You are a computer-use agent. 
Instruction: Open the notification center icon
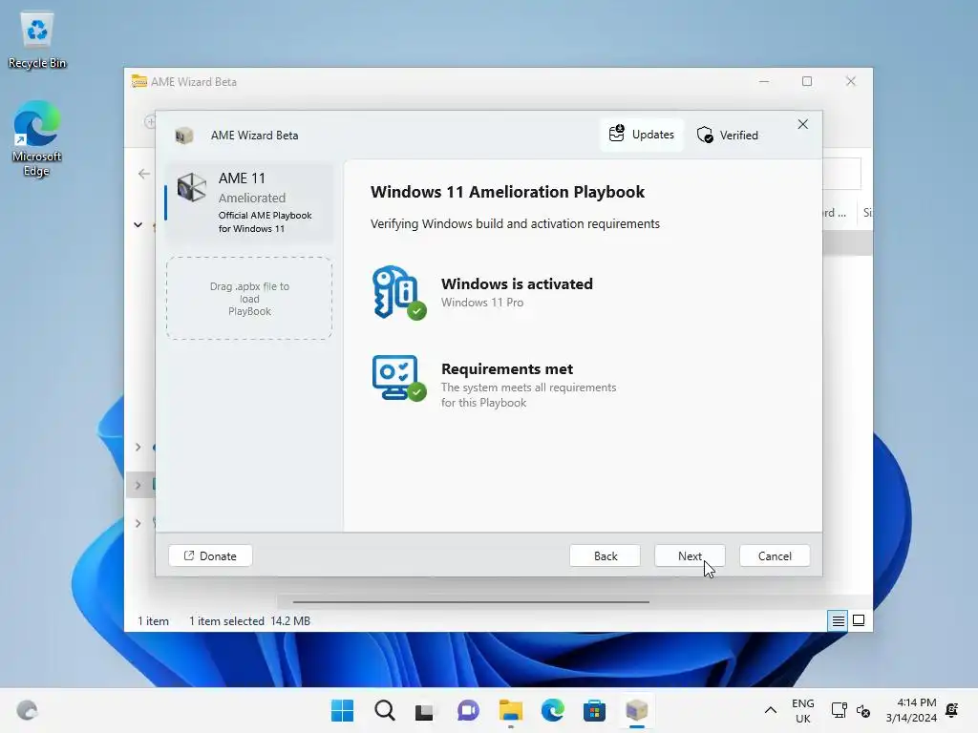coord(952,710)
